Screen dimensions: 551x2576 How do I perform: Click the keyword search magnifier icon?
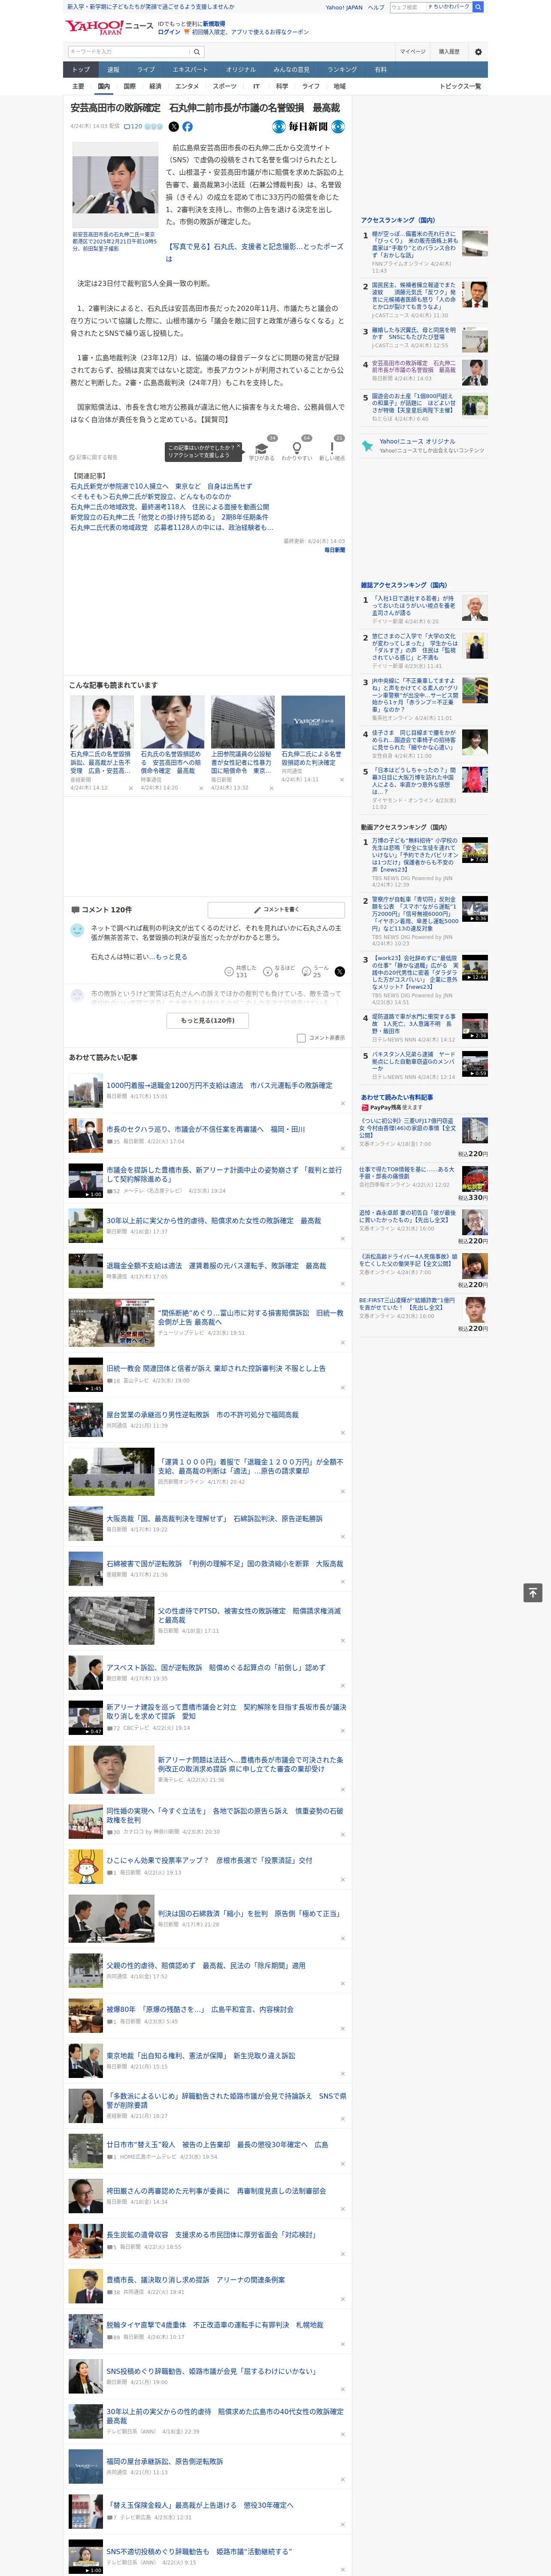tap(197, 52)
